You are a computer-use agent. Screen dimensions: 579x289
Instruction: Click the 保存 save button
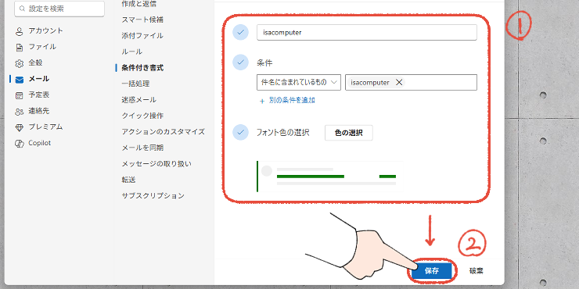tap(432, 271)
